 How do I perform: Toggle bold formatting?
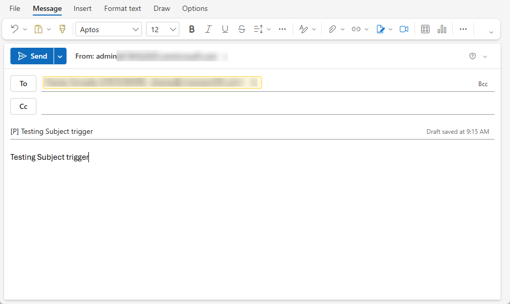pos(192,30)
